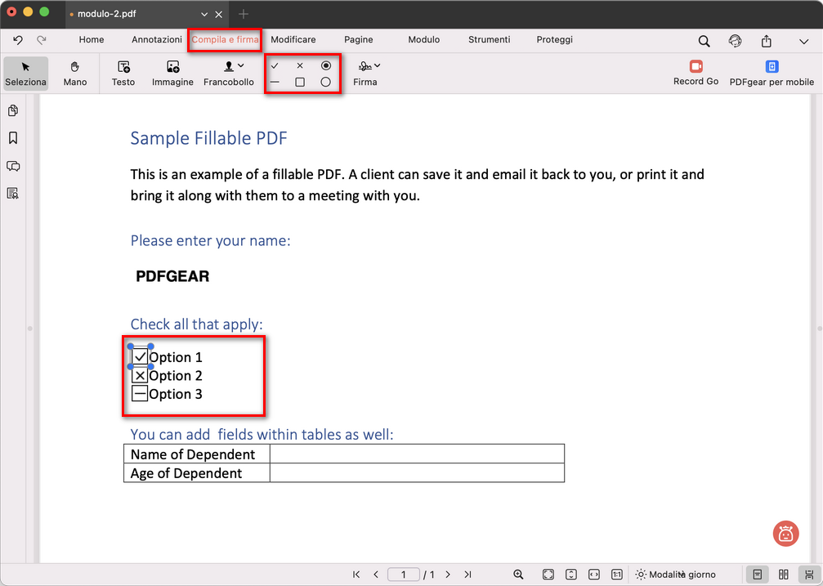Toggle continuous scrolling view
Viewport: 823px width, 586px height.
(809, 575)
